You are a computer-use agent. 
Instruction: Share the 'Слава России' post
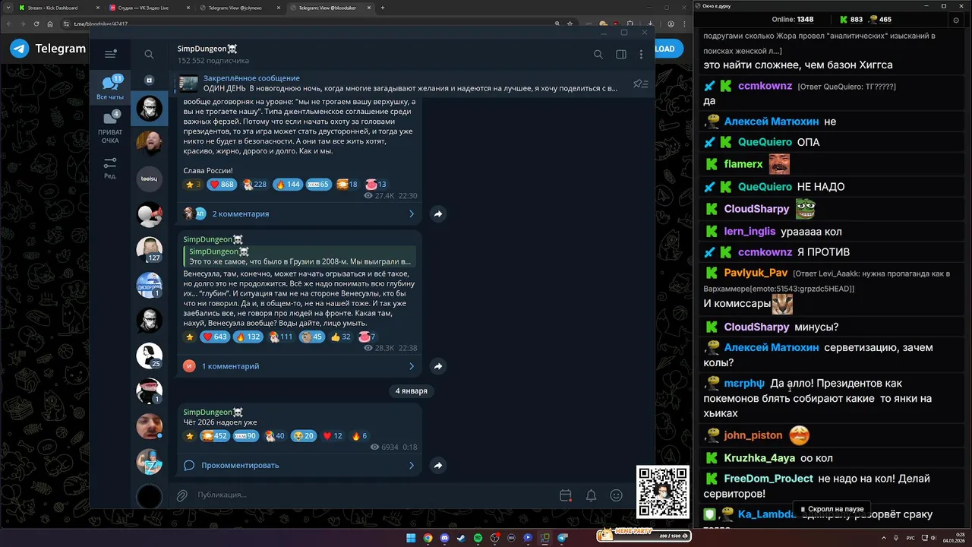point(438,214)
